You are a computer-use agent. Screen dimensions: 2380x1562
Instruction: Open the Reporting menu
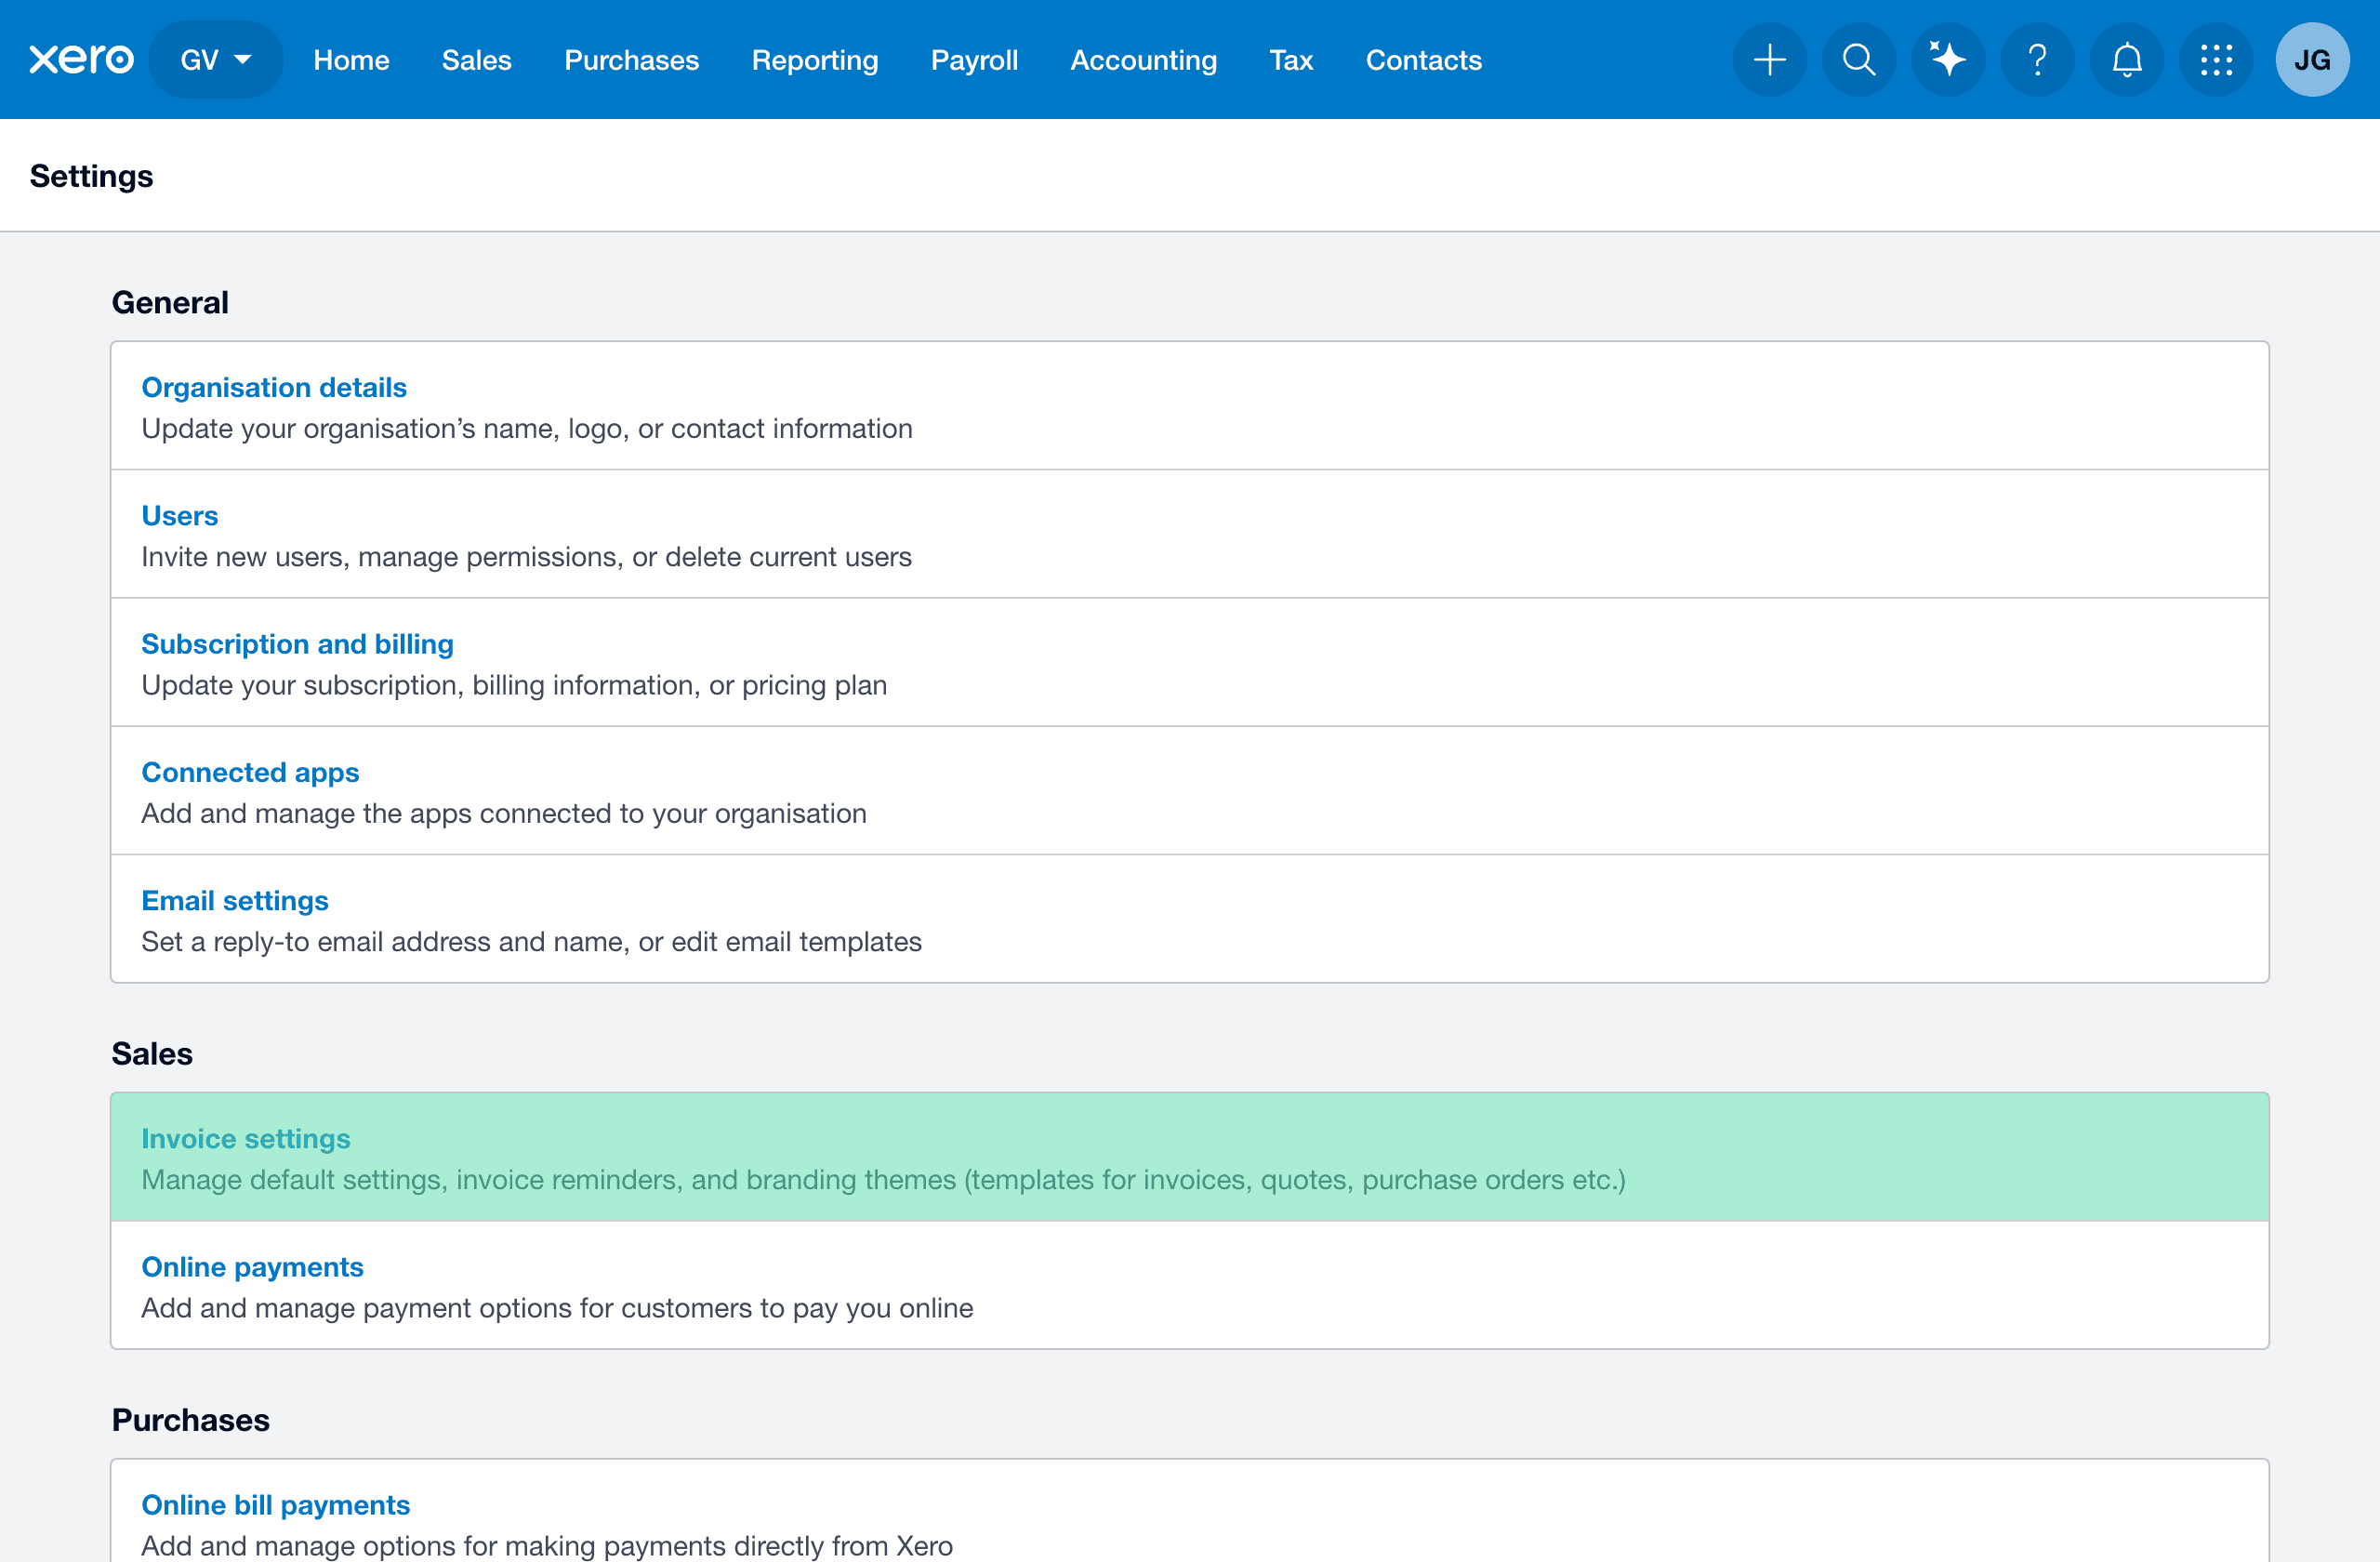814,60
